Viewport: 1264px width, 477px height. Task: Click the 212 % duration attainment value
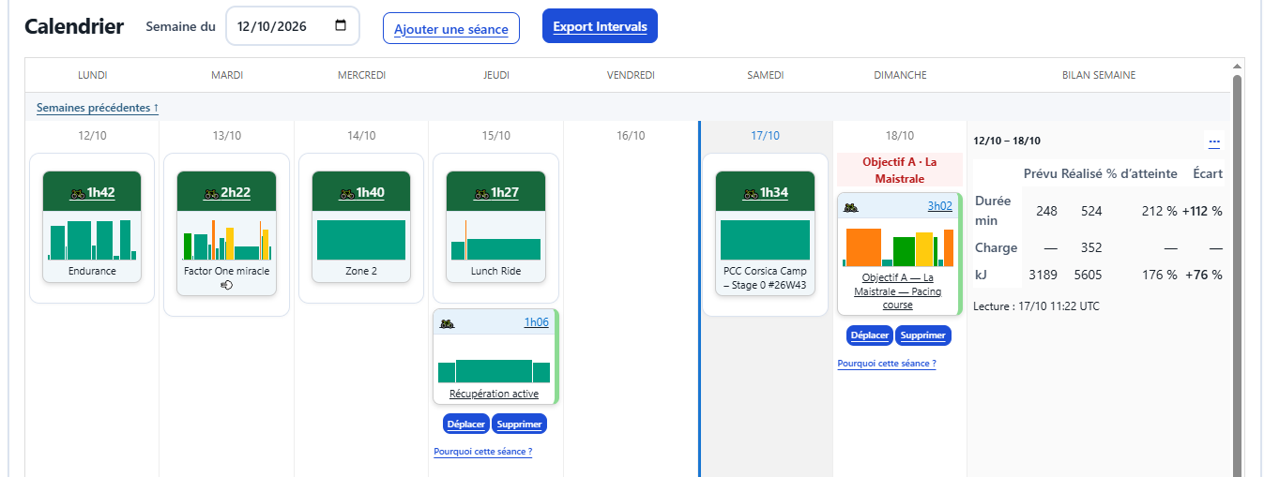click(1159, 211)
